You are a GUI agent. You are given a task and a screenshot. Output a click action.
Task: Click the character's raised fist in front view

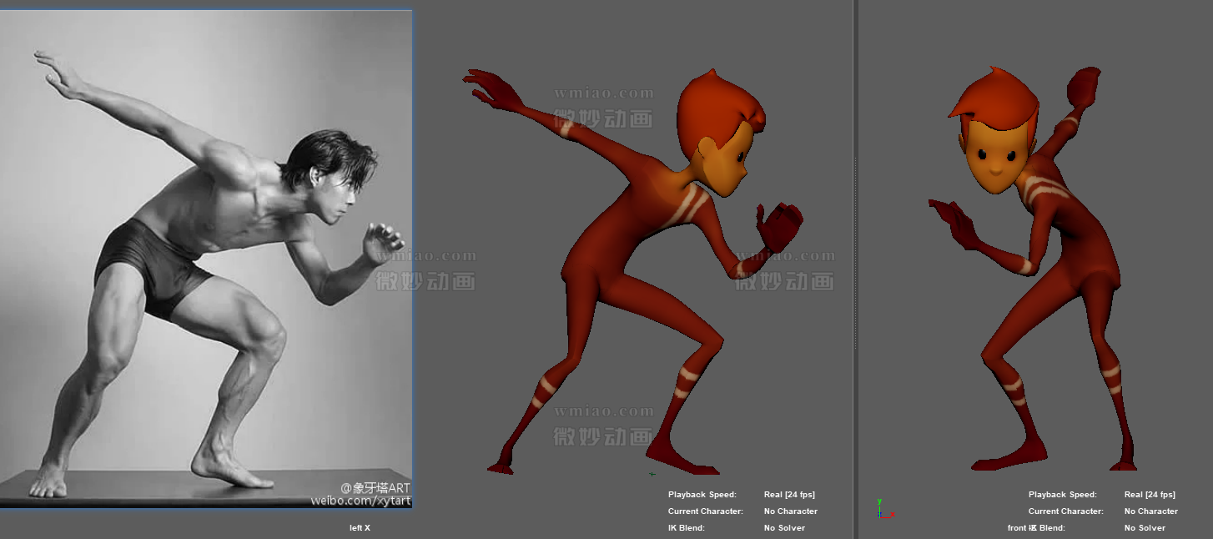[1084, 87]
